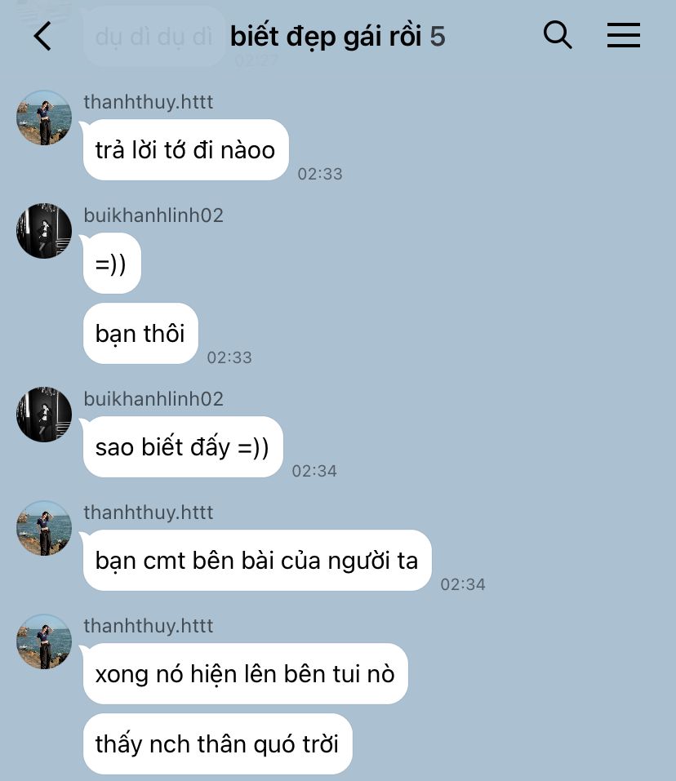
Task: Select "thấy nch thân quó trời" bubble
Action: click(218, 744)
